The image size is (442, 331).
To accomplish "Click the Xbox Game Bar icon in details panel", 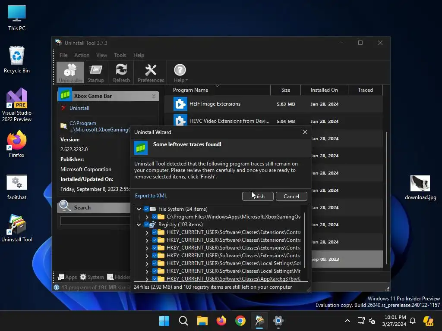I will pyautogui.click(x=65, y=95).
